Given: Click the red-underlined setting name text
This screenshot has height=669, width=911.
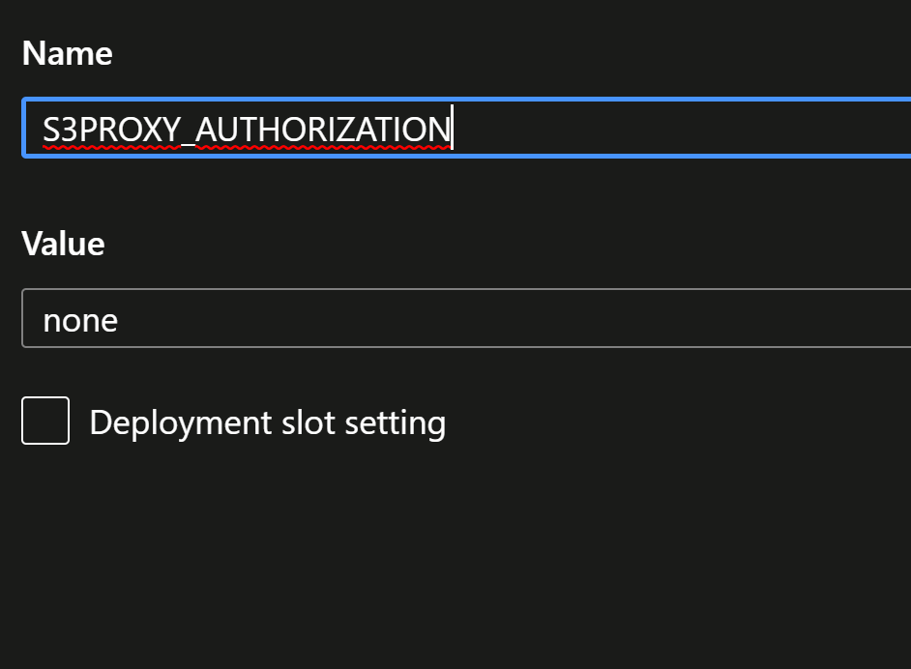Looking at the screenshot, I should click(245, 129).
